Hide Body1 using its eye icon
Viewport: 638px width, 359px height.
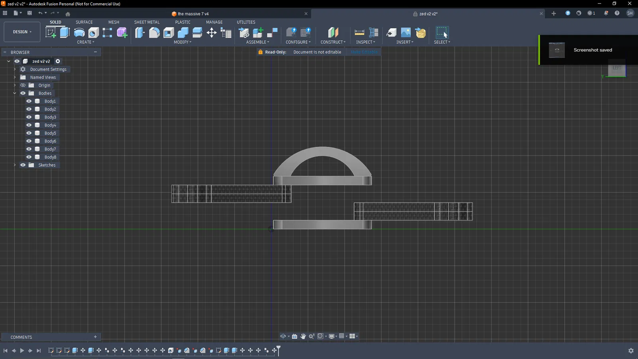click(29, 101)
